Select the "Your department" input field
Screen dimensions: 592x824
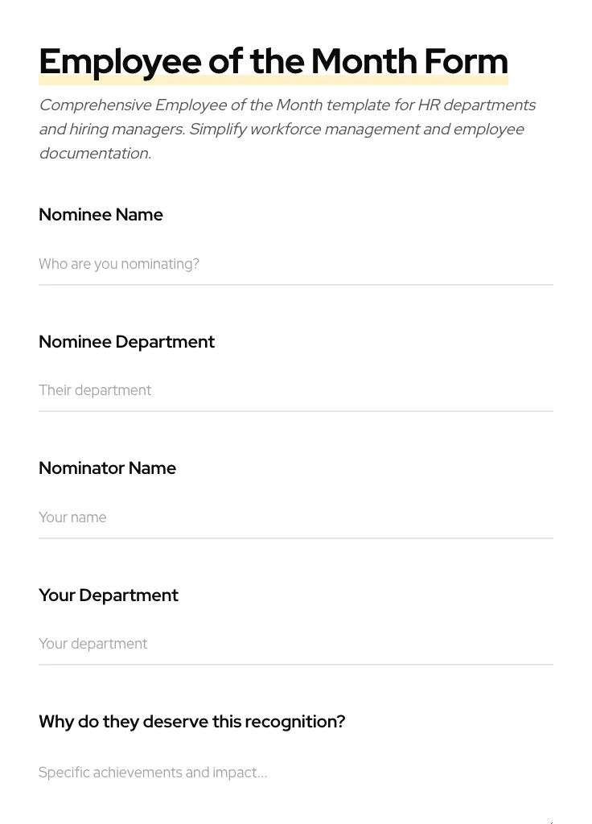[x=296, y=644]
